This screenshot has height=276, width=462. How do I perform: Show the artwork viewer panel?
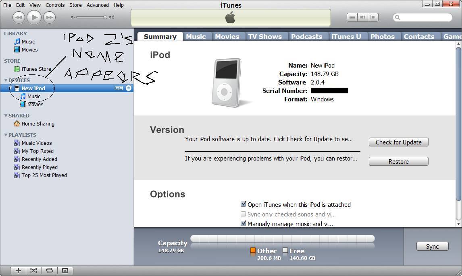click(x=65, y=270)
